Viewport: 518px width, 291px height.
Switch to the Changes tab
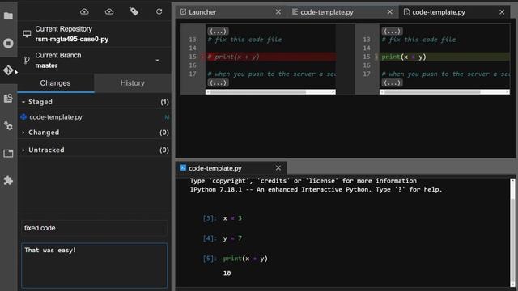(56, 83)
